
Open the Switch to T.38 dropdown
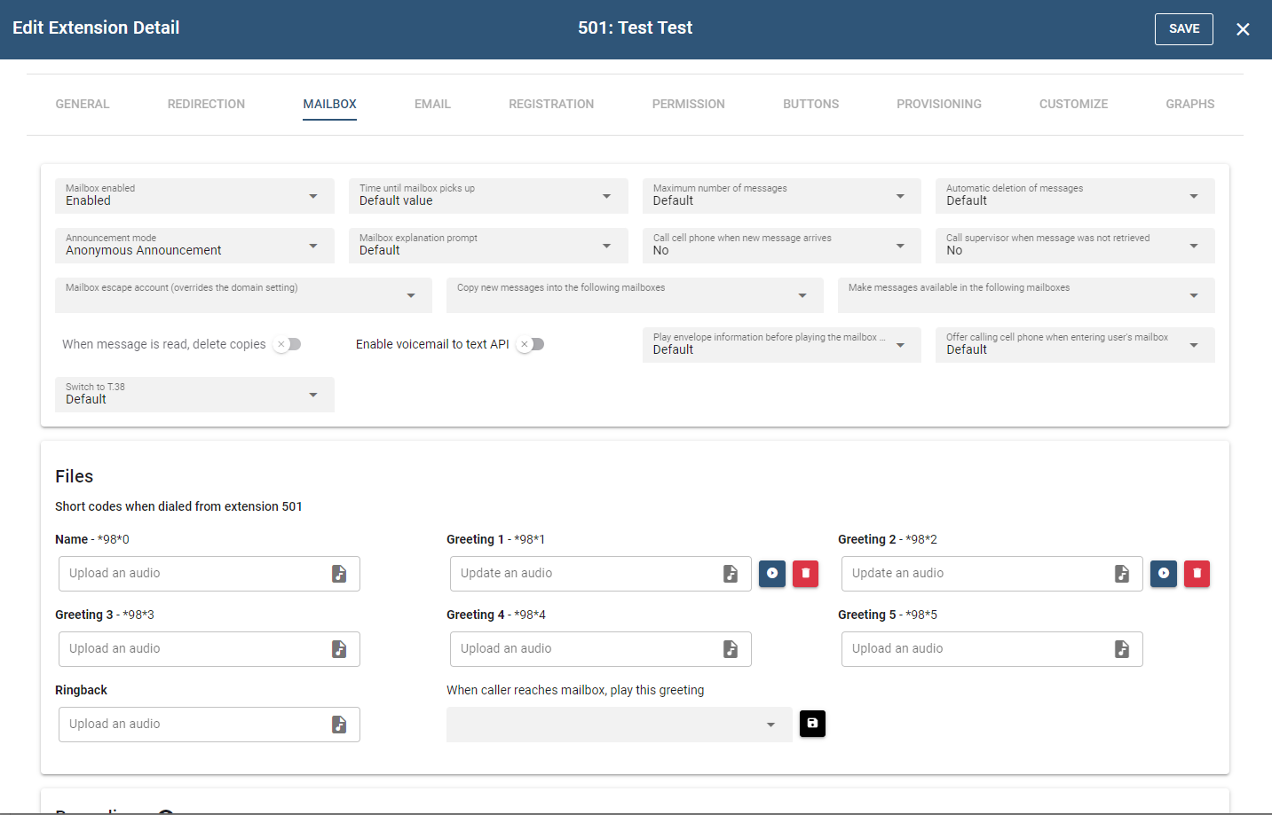pos(194,395)
